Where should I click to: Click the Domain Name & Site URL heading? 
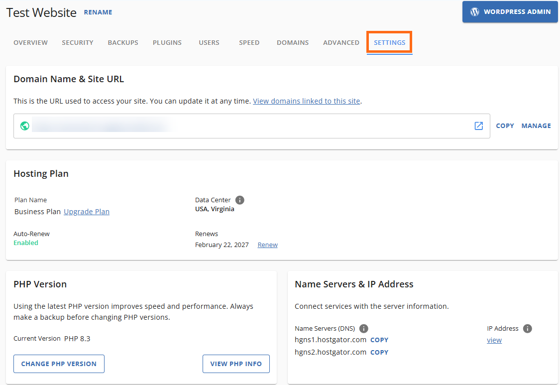[69, 79]
